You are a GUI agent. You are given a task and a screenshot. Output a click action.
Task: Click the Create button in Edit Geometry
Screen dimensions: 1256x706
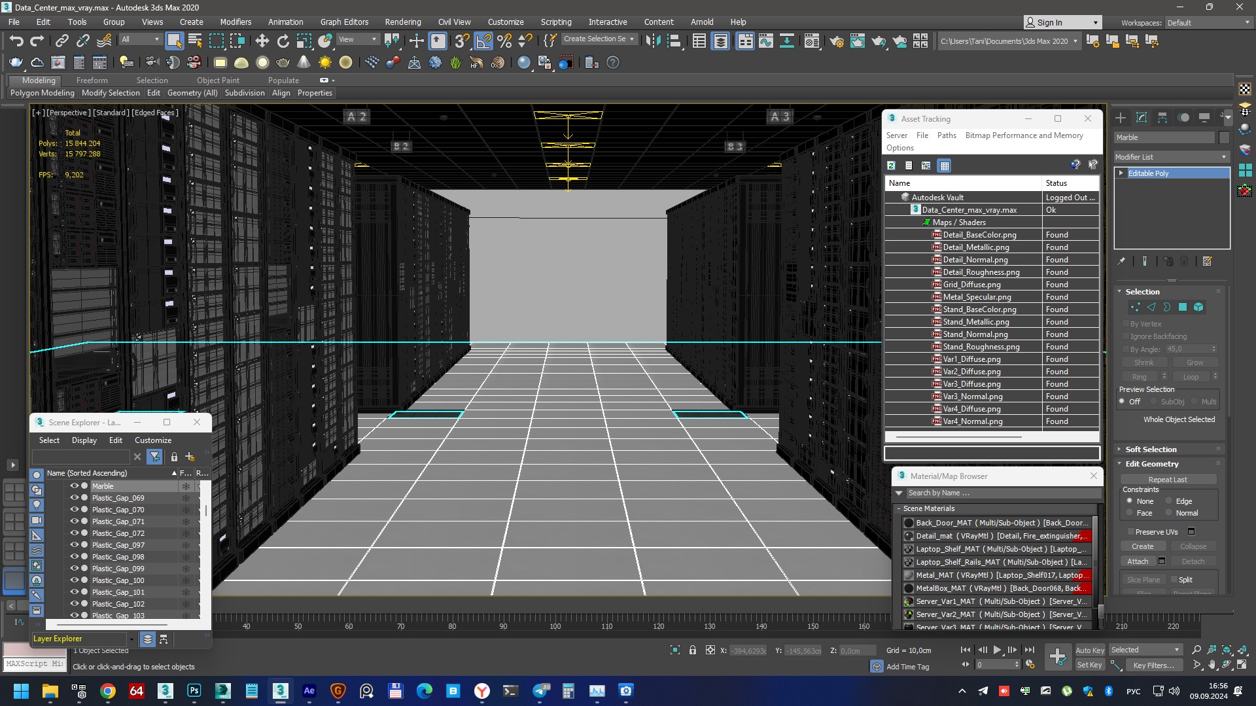click(x=1143, y=546)
